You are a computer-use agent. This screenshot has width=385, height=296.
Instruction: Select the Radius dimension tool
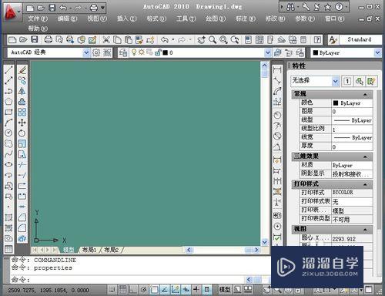[x=277, y=116]
